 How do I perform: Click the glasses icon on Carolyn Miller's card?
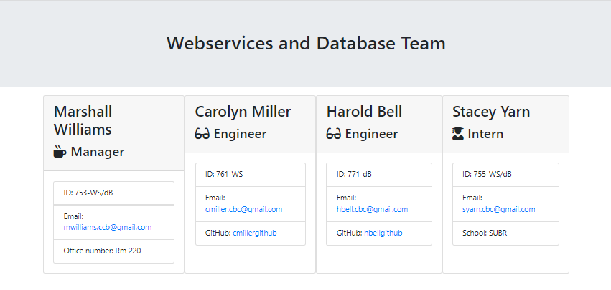(202, 134)
